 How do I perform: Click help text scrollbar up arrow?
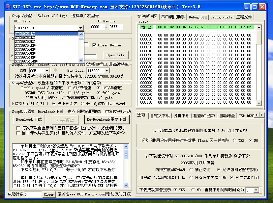[126, 146]
